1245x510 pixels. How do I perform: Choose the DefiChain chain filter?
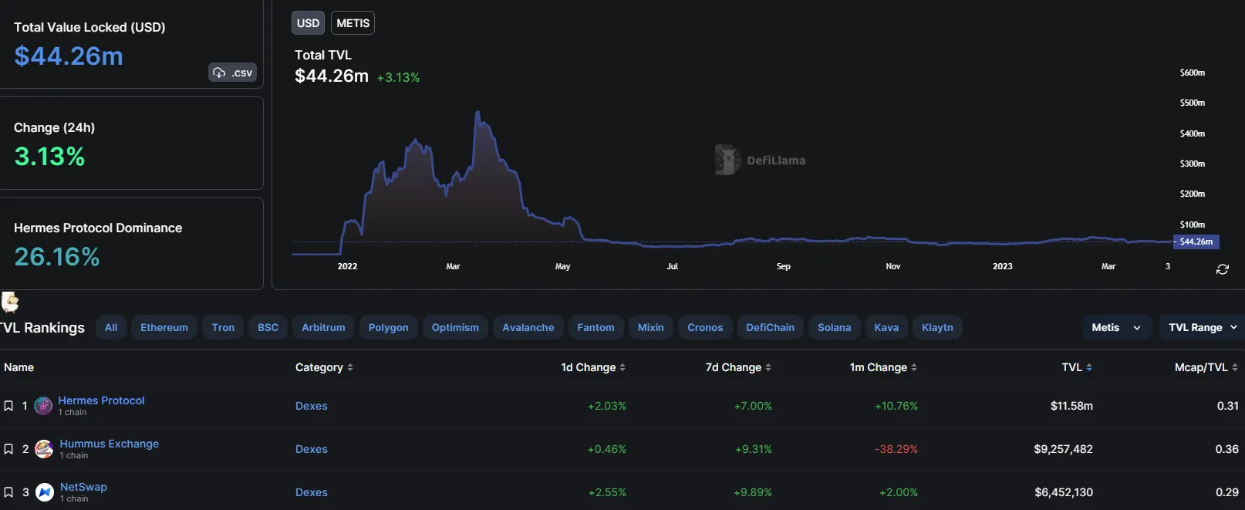771,327
